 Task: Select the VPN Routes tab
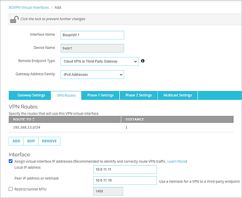[x=66, y=95]
